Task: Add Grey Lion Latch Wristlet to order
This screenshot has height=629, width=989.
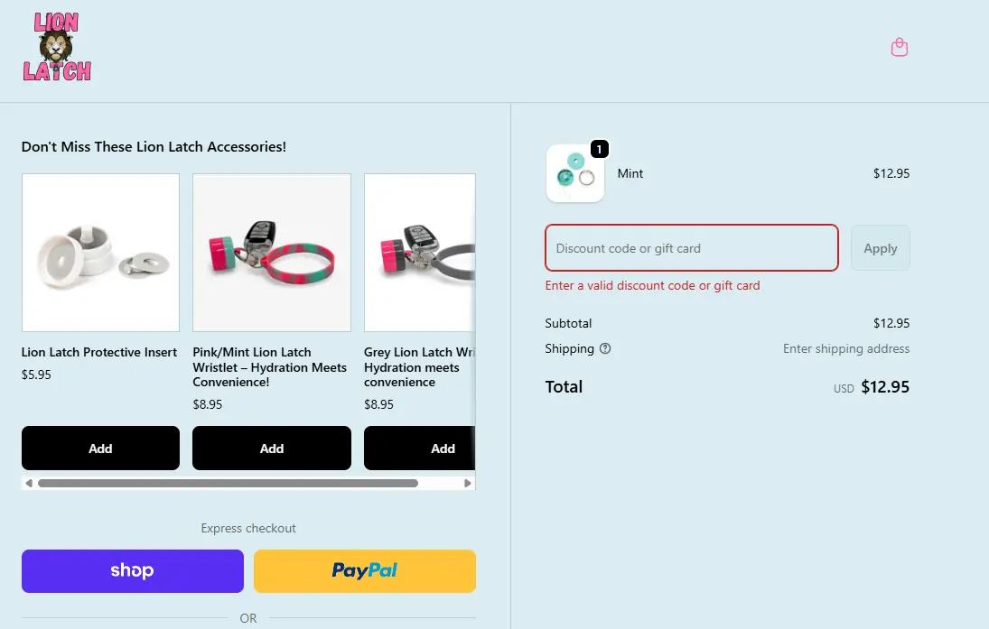Action: coord(421,449)
